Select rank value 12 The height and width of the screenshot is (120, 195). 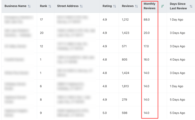pos(41,46)
